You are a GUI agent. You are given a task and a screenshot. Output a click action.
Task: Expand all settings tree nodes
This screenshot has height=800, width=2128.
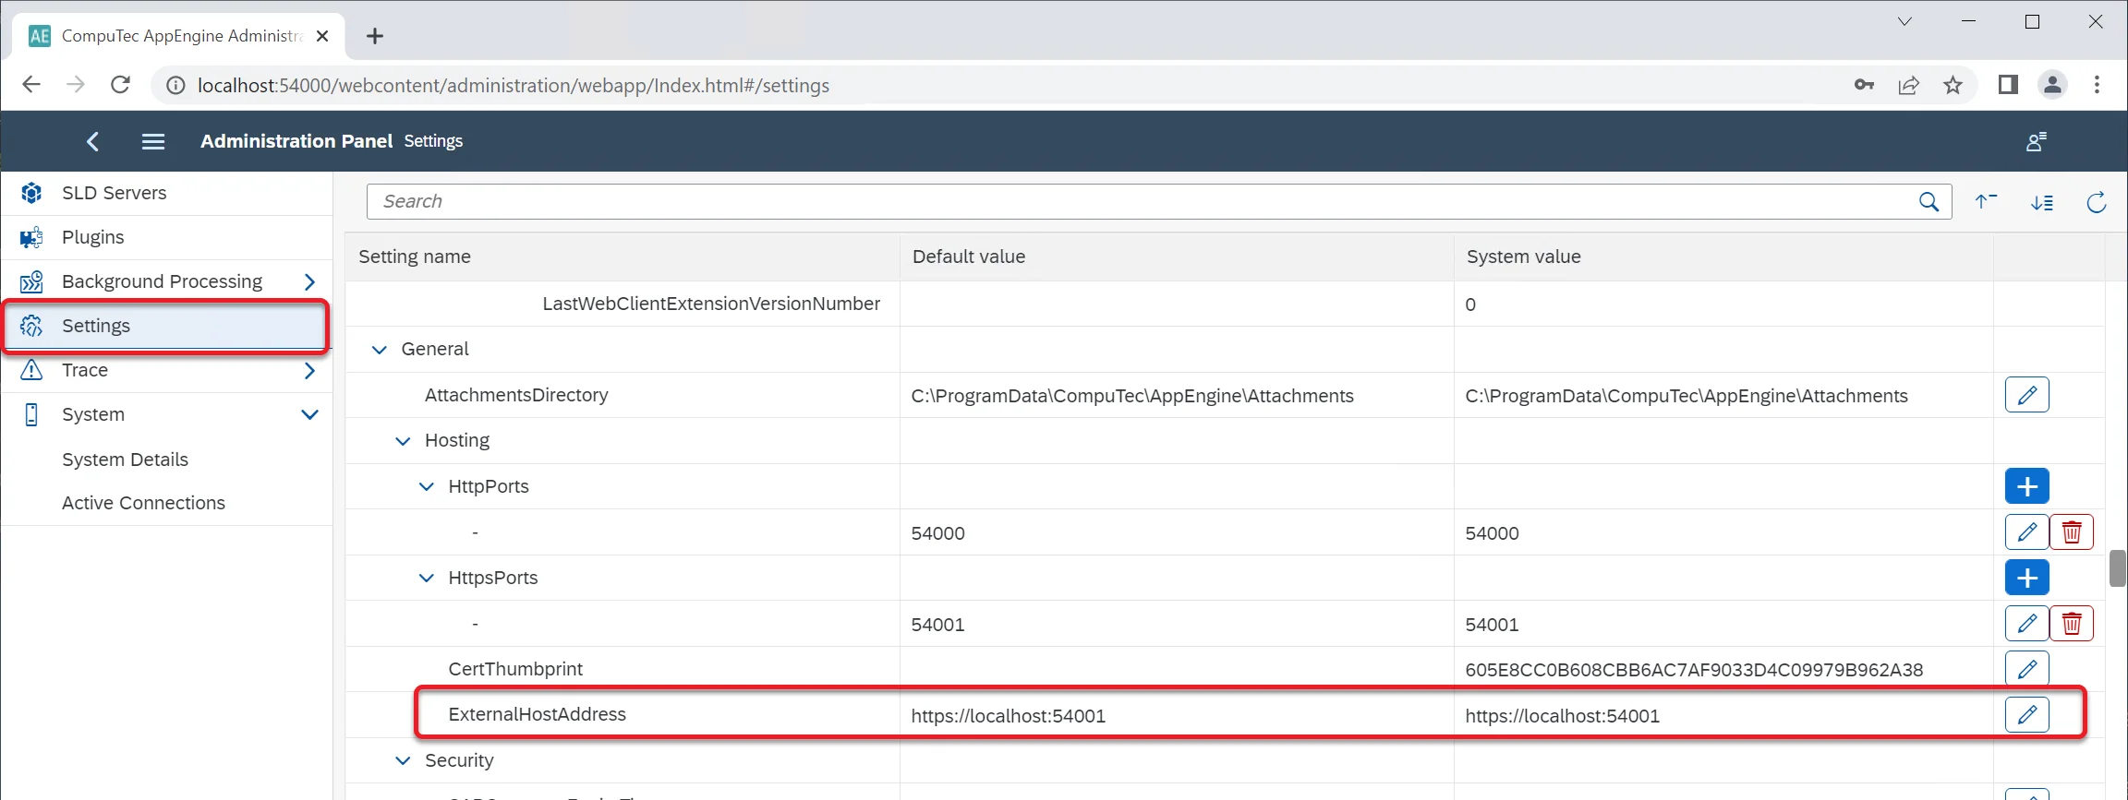coord(2042,202)
